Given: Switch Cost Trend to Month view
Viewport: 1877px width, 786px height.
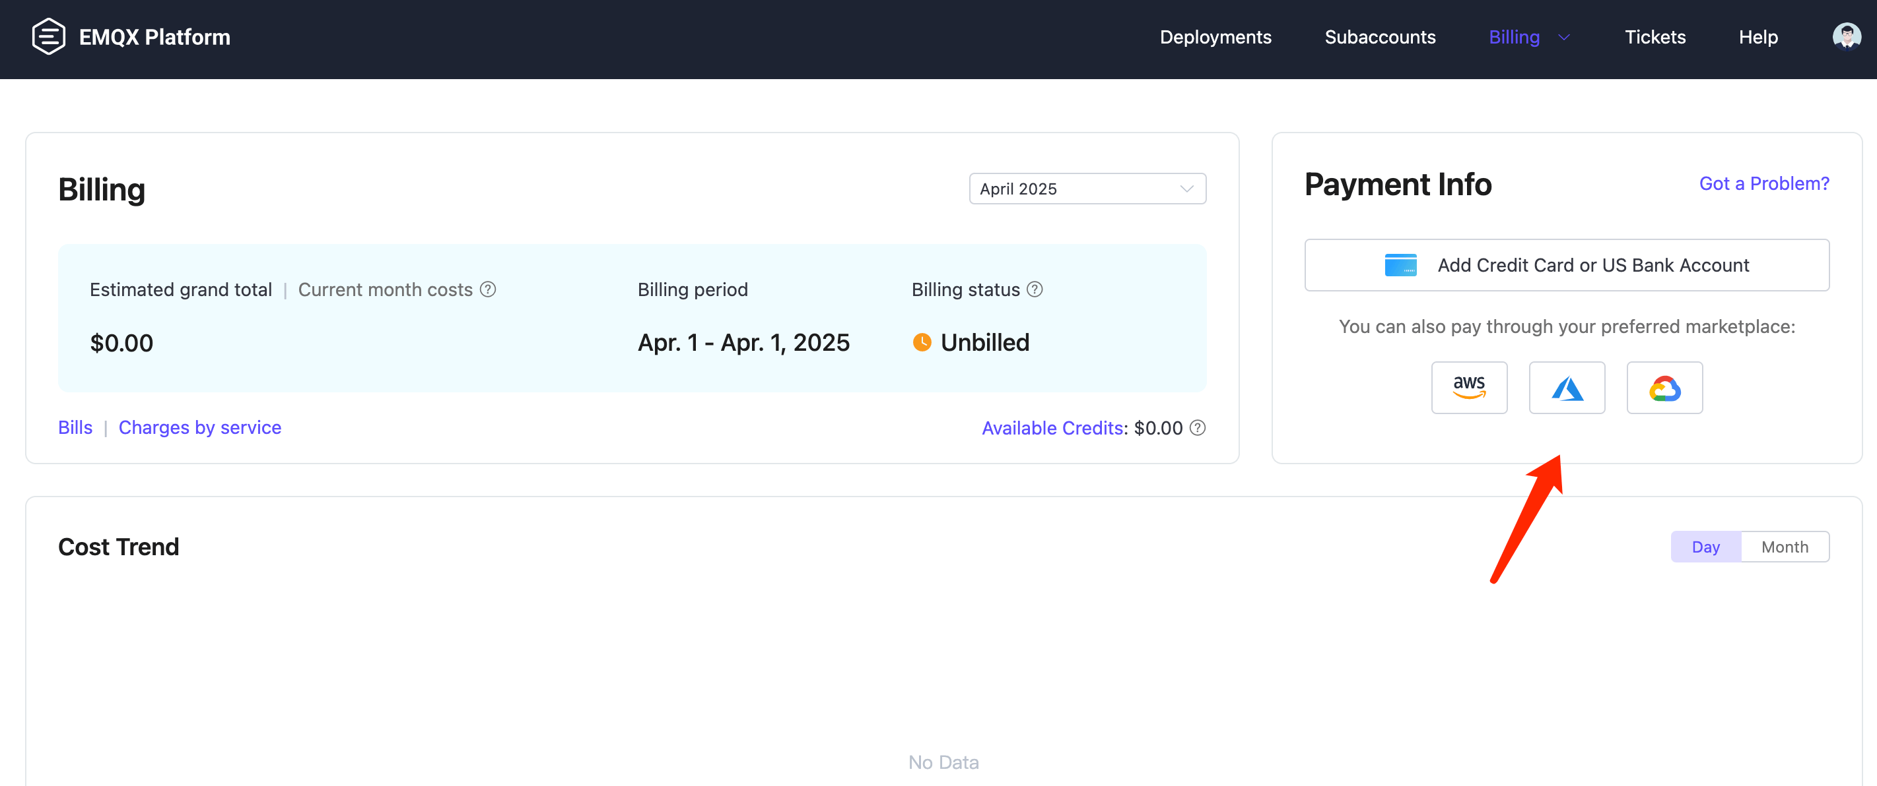Looking at the screenshot, I should [1785, 546].
